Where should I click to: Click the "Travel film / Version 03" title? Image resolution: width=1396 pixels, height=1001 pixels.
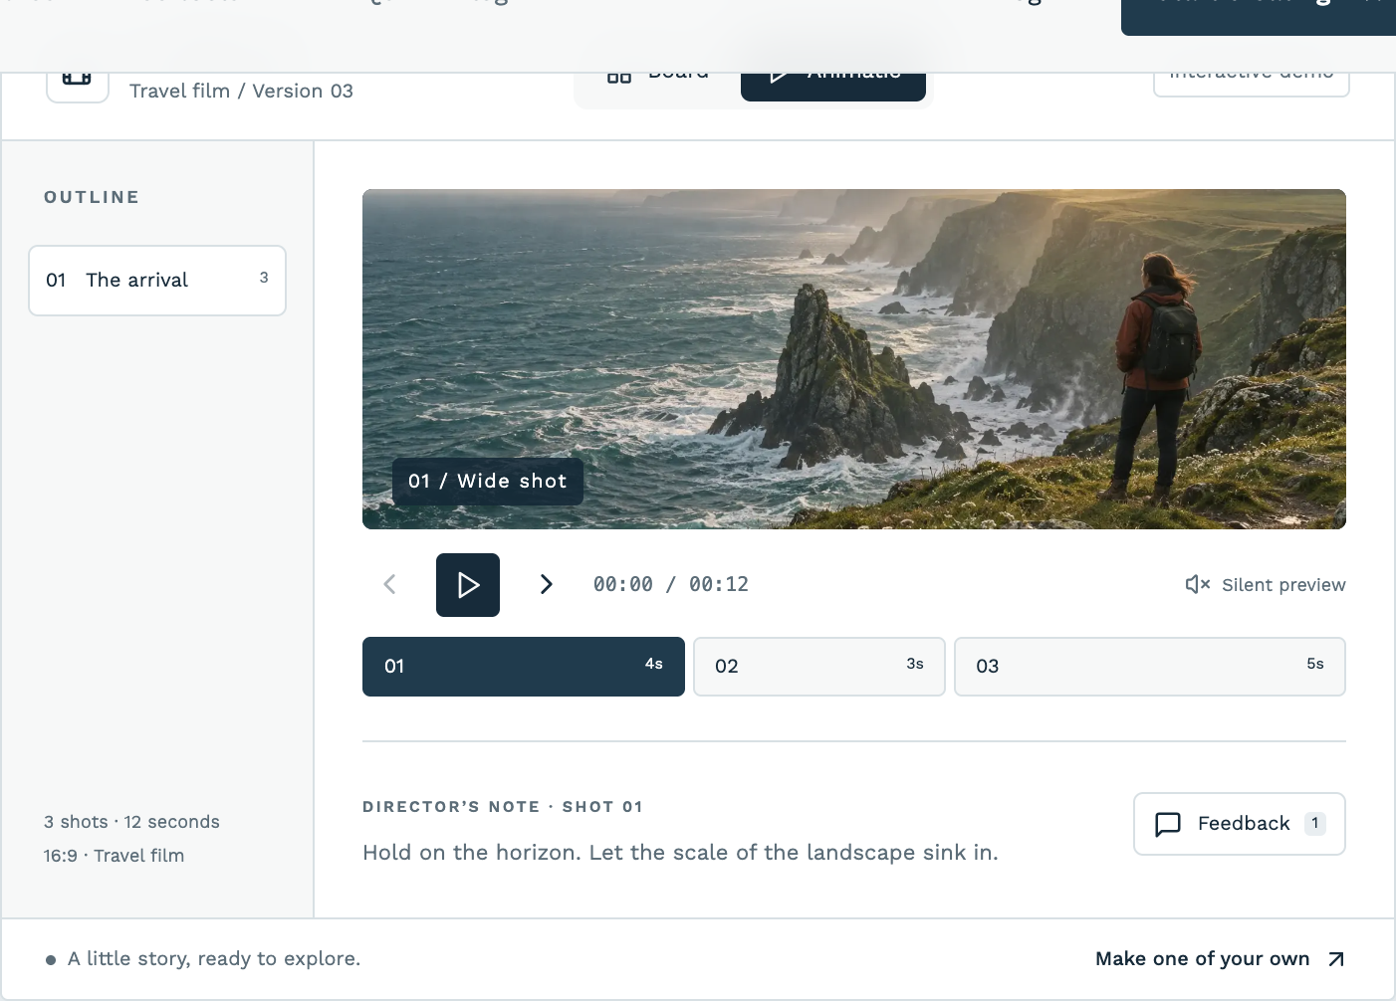tap(241, 92)
